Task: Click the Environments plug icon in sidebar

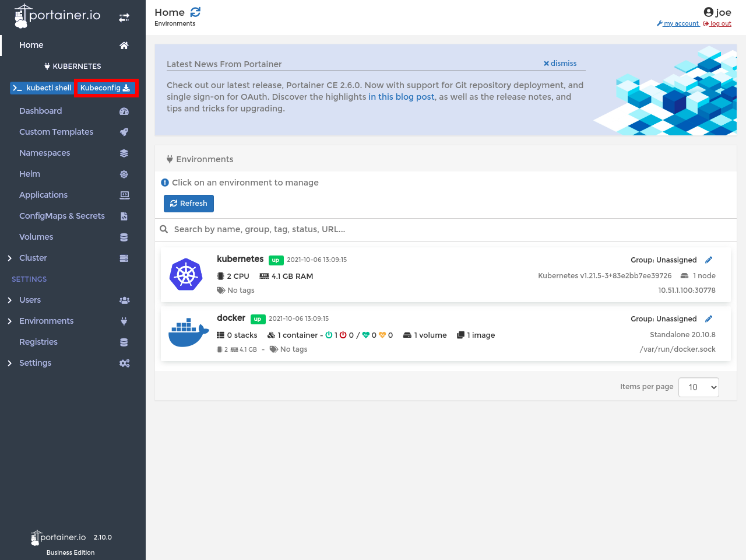Action: 124,321
